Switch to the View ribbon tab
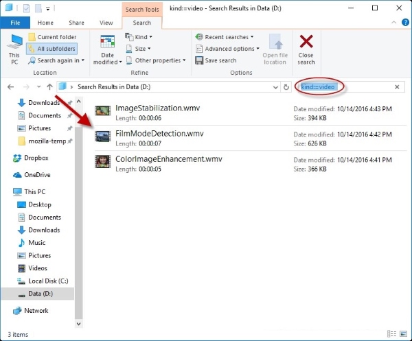412x341 pixels. click(x=106, y=23)
